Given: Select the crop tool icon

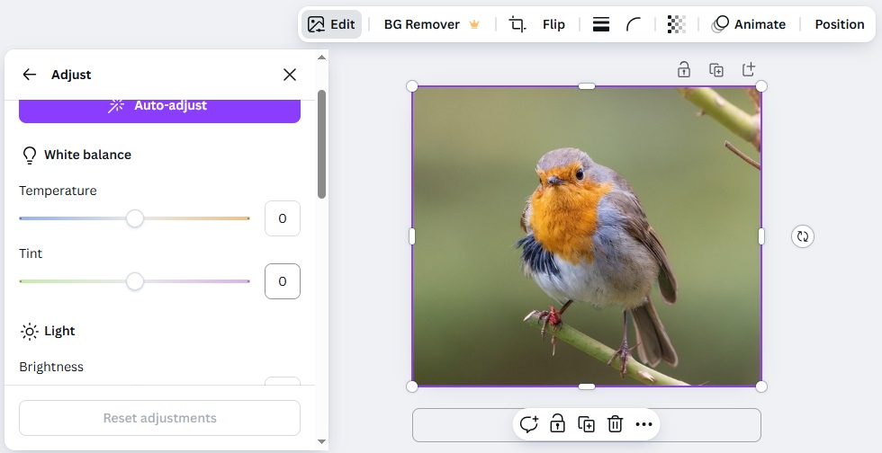Looking at the screenshot, I should click(517, 24).
